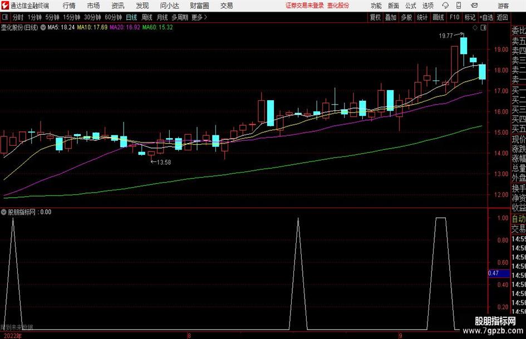Click the 返回 back button
This screenshot has height=339, width=526.
tap(502, 17)
